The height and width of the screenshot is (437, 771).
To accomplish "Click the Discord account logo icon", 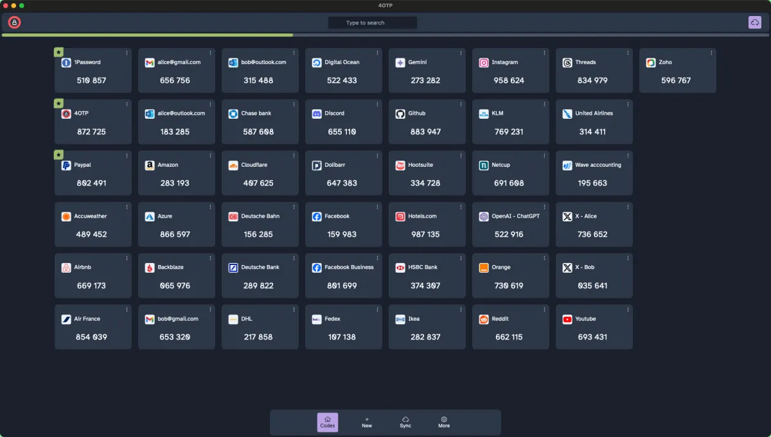I will point(317,114).
